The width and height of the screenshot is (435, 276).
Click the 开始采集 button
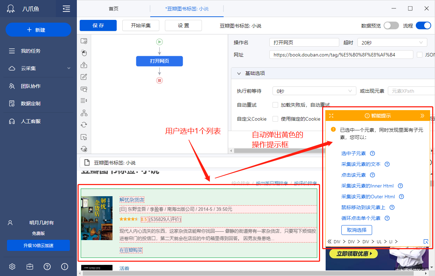point(141,25)
